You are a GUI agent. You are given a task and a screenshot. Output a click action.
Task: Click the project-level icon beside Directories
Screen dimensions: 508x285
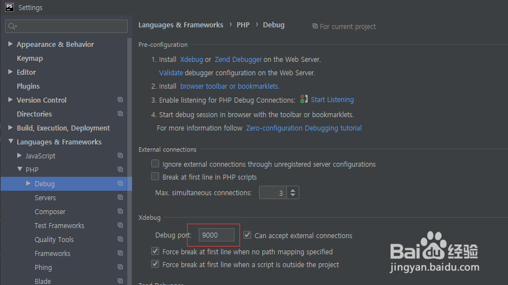(x=120, y=114)
